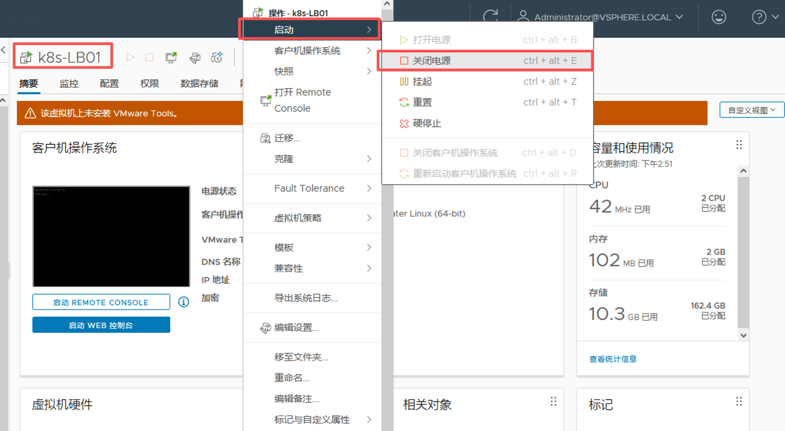Switch to the 配置 tab
The height and width of the screenshot is (431, 785).
109,83
